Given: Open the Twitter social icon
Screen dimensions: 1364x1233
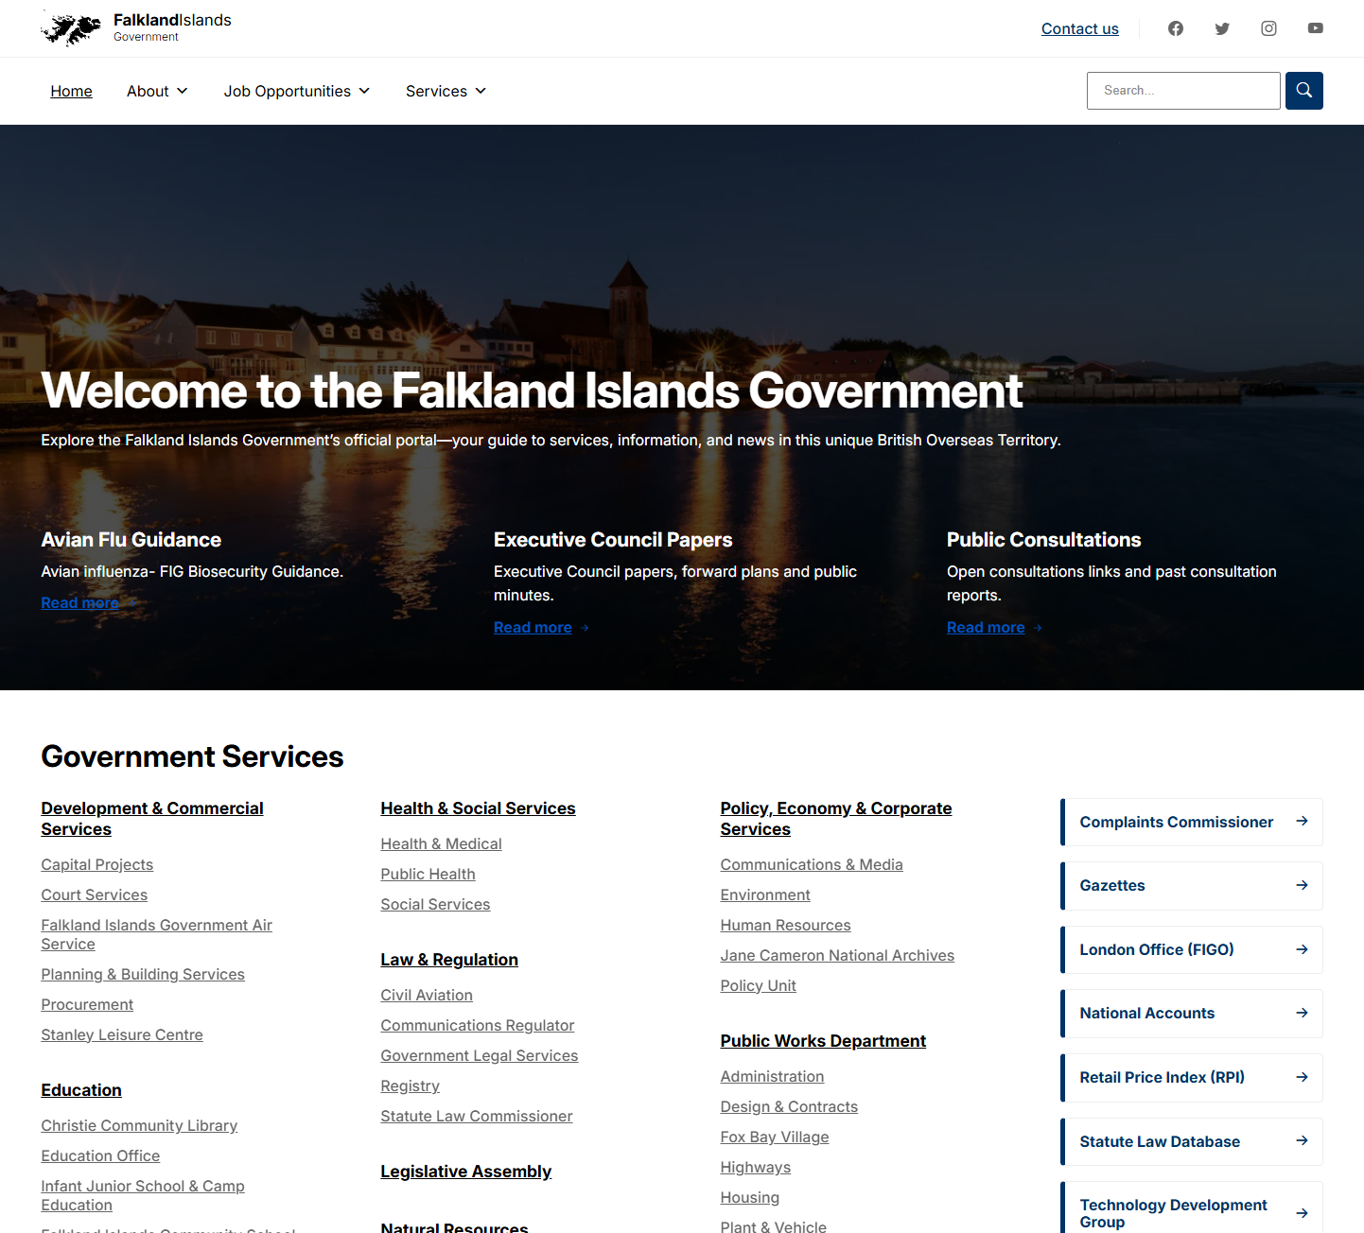Looking at the screenshot, I should (x=1222, y=28).
